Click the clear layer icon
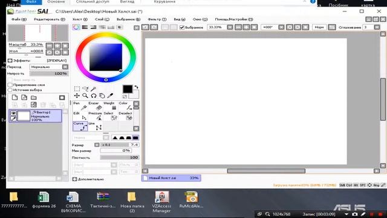387x218 pixels. [x=34, y=105]
